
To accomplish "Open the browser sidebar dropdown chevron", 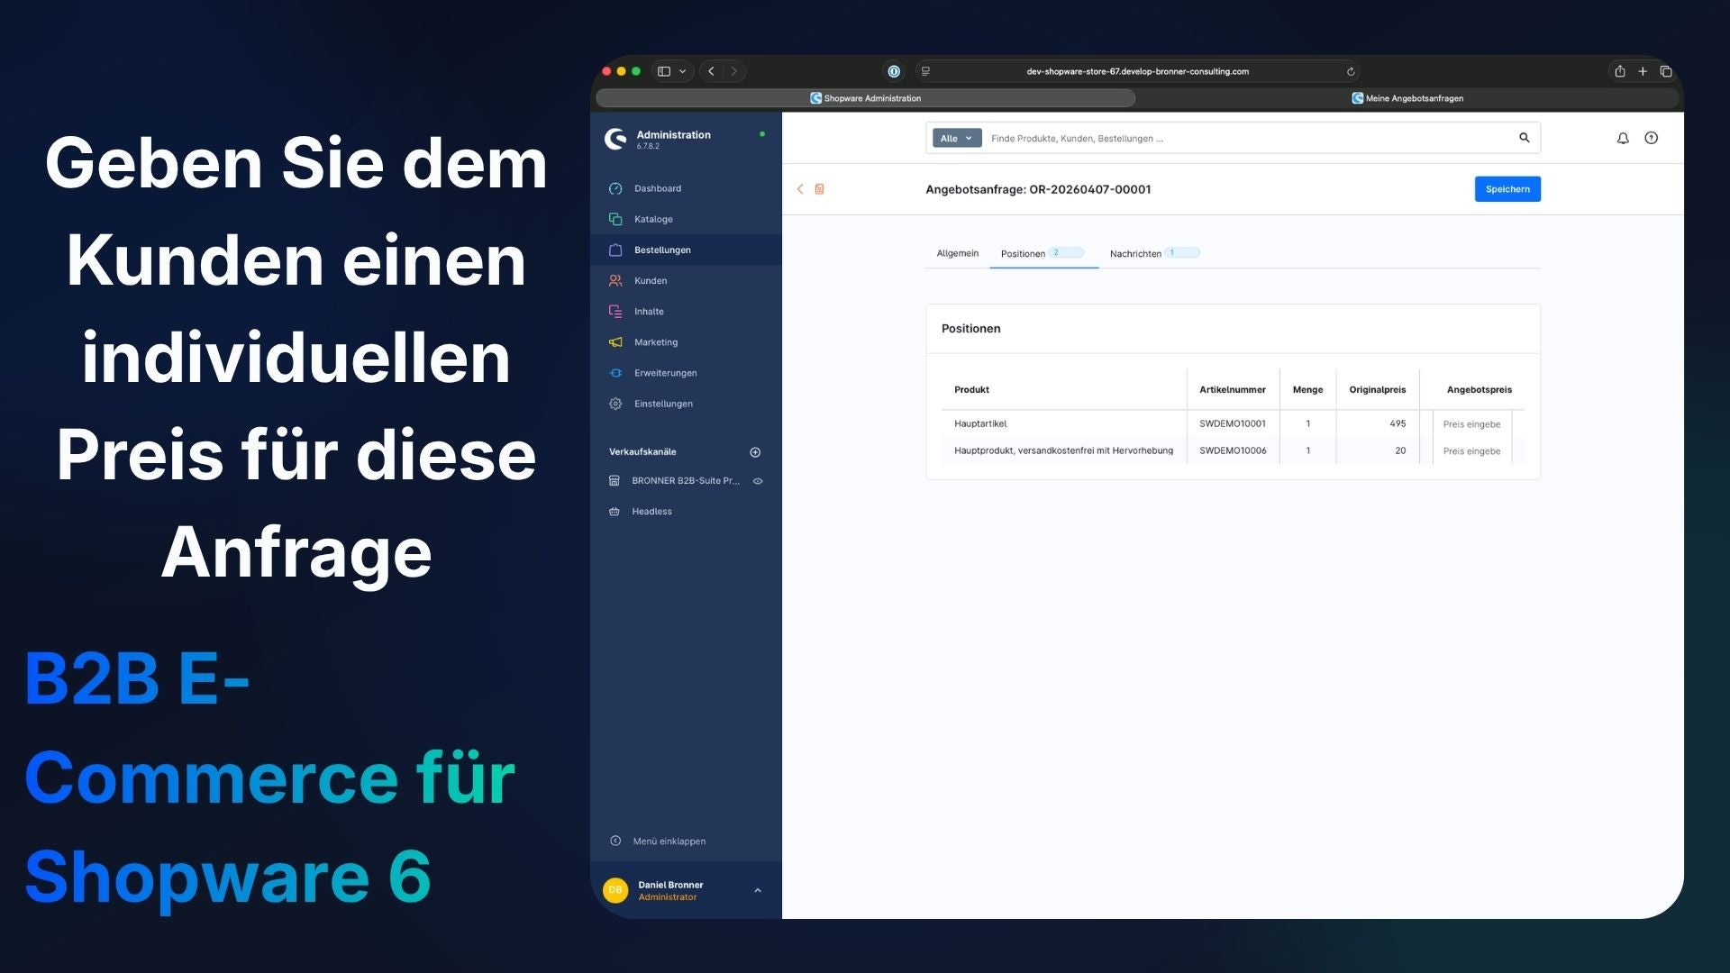I will click(683, 71).
